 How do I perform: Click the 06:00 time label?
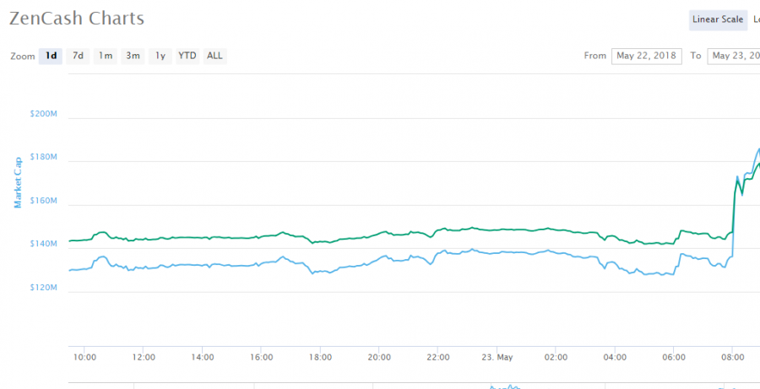pyautogui.click(x=674, y=358)
